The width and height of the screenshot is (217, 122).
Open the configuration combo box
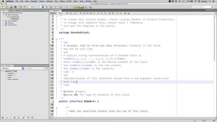36,7
